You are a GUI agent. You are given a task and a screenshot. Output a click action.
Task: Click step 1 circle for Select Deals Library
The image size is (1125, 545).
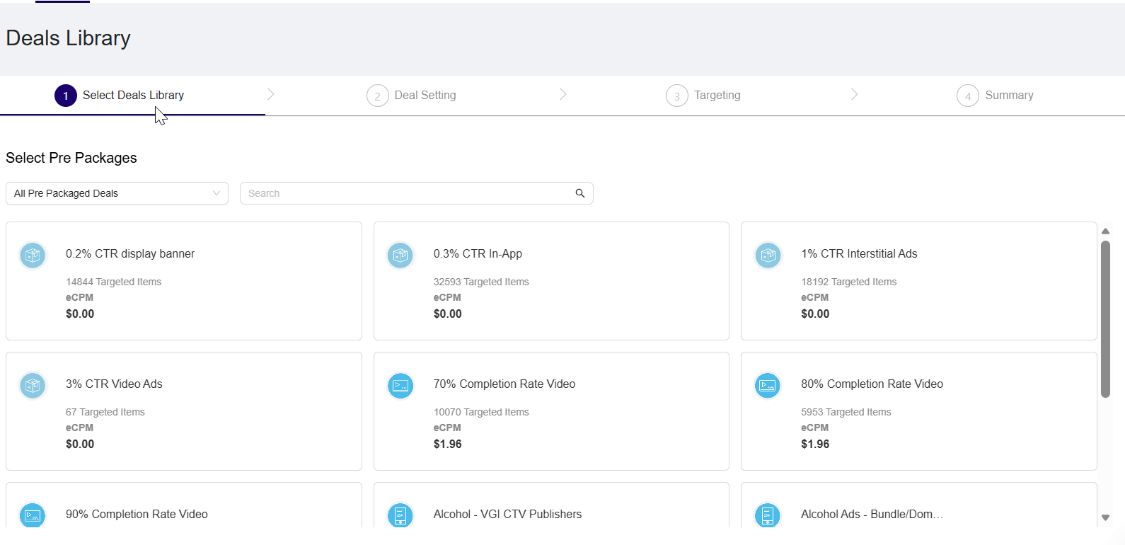[x=66, y=96]
